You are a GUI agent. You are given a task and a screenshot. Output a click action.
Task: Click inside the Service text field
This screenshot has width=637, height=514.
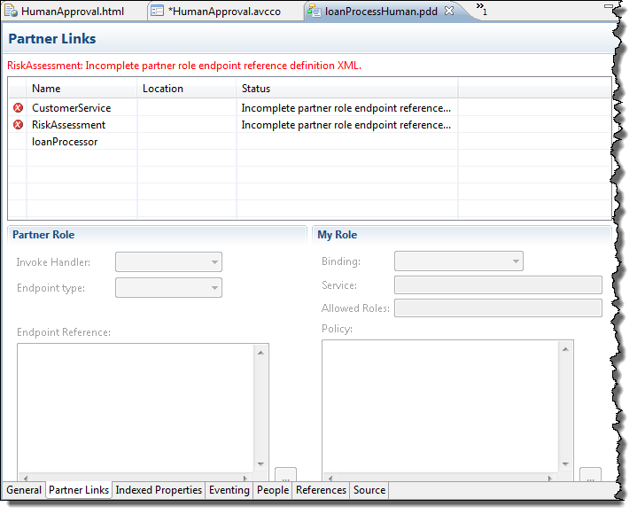497,285
